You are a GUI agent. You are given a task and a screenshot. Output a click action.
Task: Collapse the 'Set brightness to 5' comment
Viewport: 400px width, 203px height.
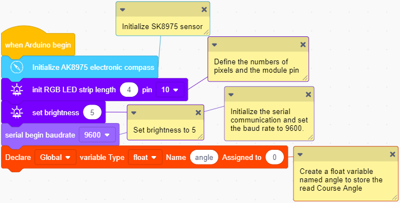(134, 113)
